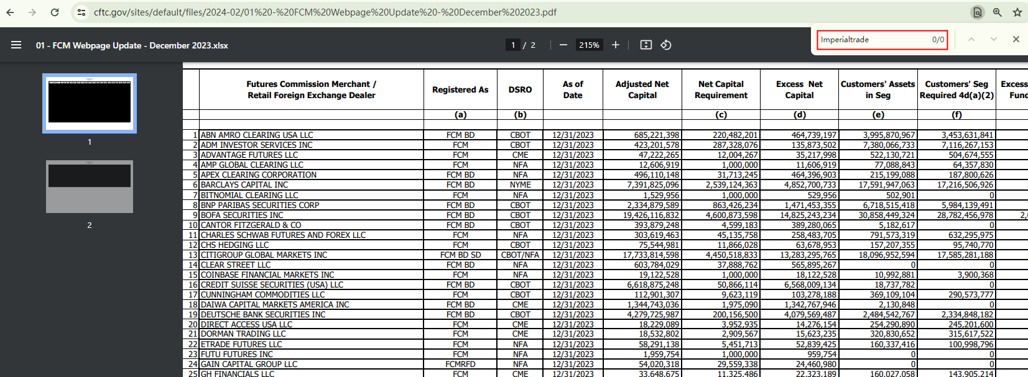Click CANTOR FITZGERALD & CO

point(251,225)
